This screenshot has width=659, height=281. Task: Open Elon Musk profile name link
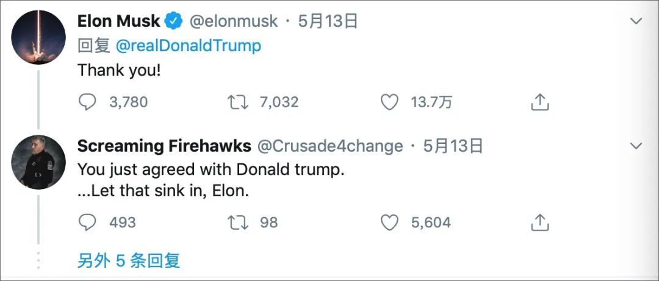pos(118,21)
